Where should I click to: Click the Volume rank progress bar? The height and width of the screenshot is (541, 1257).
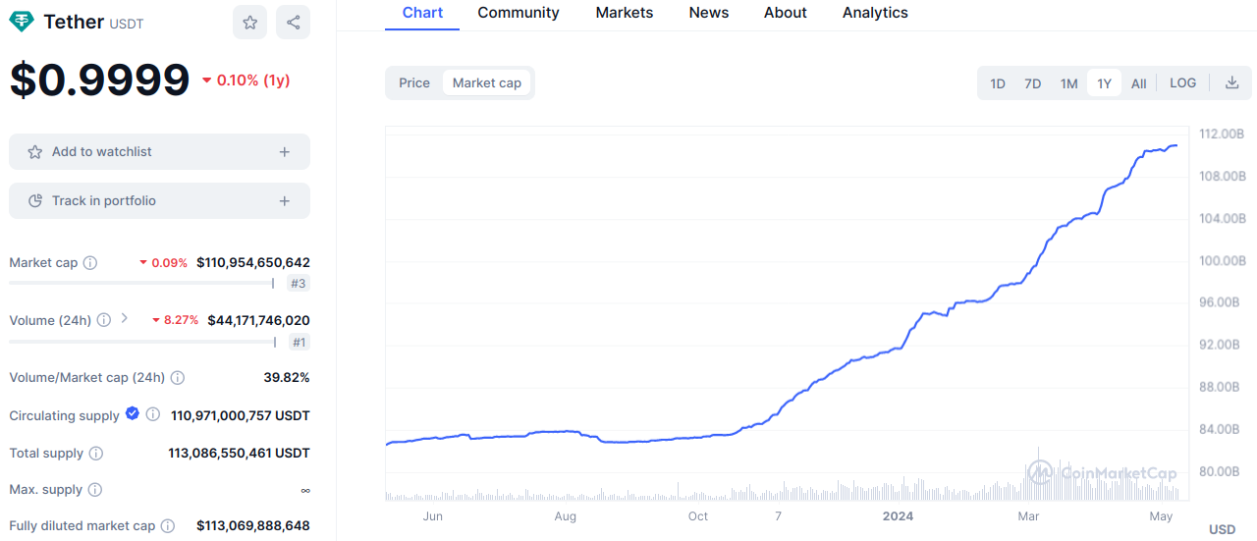(142, 342)
